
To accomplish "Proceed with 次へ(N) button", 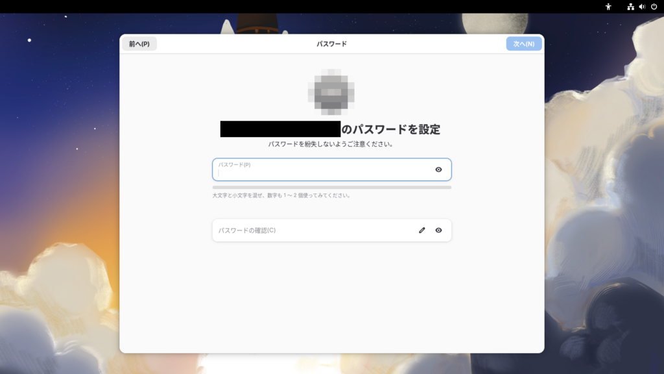I will (x=523, y=44).
